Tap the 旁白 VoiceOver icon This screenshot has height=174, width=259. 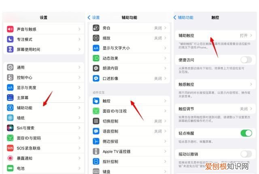pos(96,28)
